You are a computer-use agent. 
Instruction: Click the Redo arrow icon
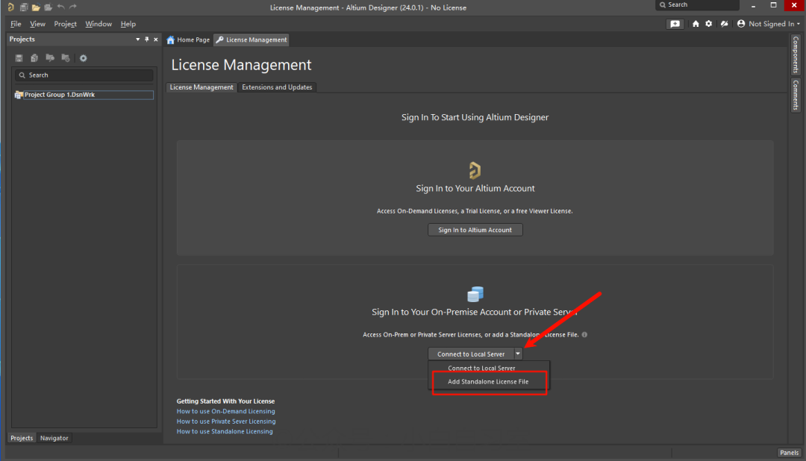click(73, 7)
